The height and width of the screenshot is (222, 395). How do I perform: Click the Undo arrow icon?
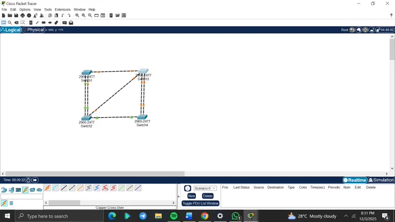tap(63, 16)
